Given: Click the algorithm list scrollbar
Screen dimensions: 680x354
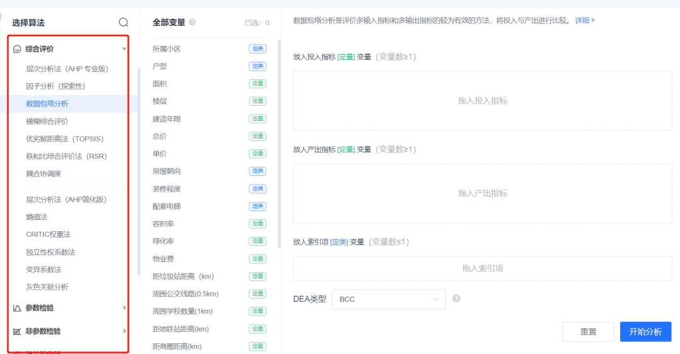Looking at the screenshot, I should coord(139,172).
